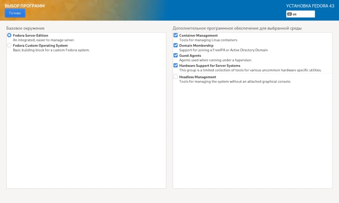
Task: Select Fedora Server Edition radio button
Action: point(9,35)
